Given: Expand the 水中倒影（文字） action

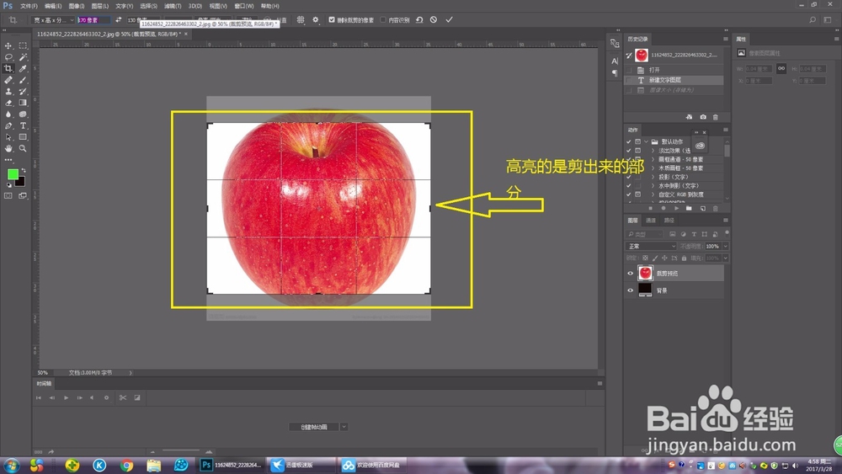Looking at the screenshot, I should (653, 186).
